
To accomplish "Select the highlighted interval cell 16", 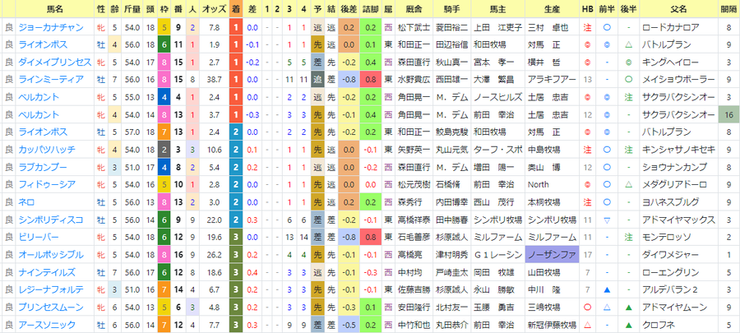I will coord(728,114).
